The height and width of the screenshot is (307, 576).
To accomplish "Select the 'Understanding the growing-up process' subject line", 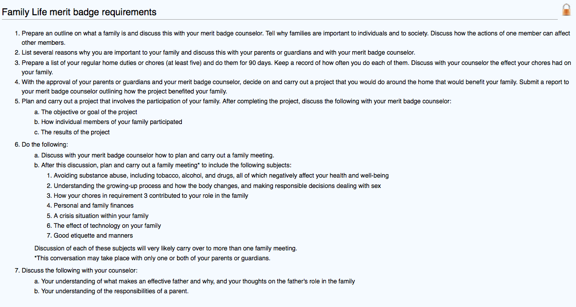I will 217,186.
